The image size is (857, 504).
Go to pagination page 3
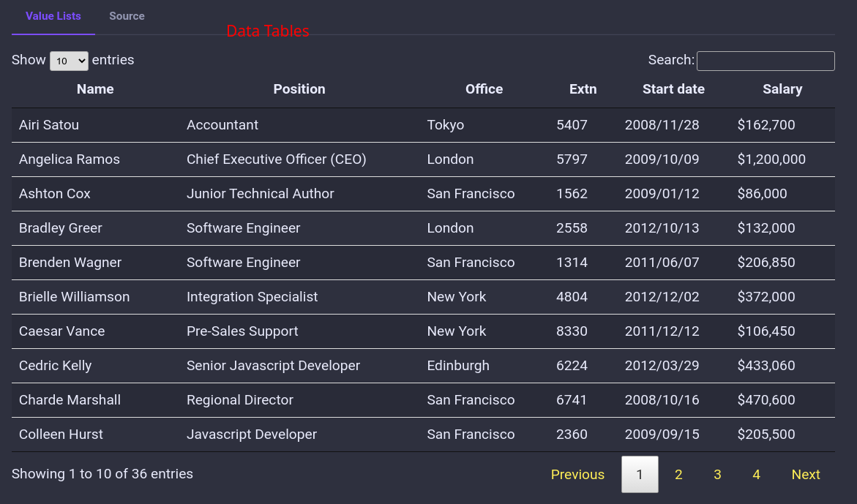pyautogui.click(x=717, y=475)
